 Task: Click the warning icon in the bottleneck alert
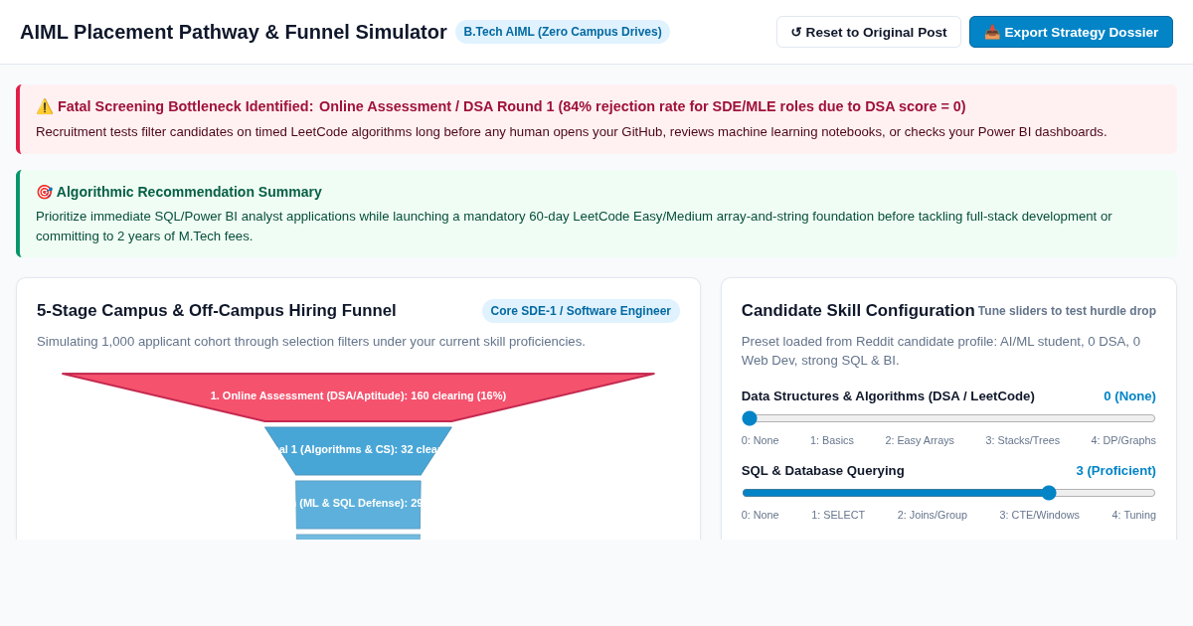[x=45, y=106]
